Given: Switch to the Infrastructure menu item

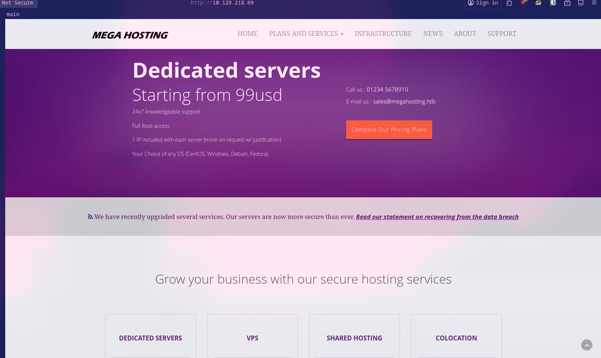Looking at the screenshot, I should click(x=383, y=34).
